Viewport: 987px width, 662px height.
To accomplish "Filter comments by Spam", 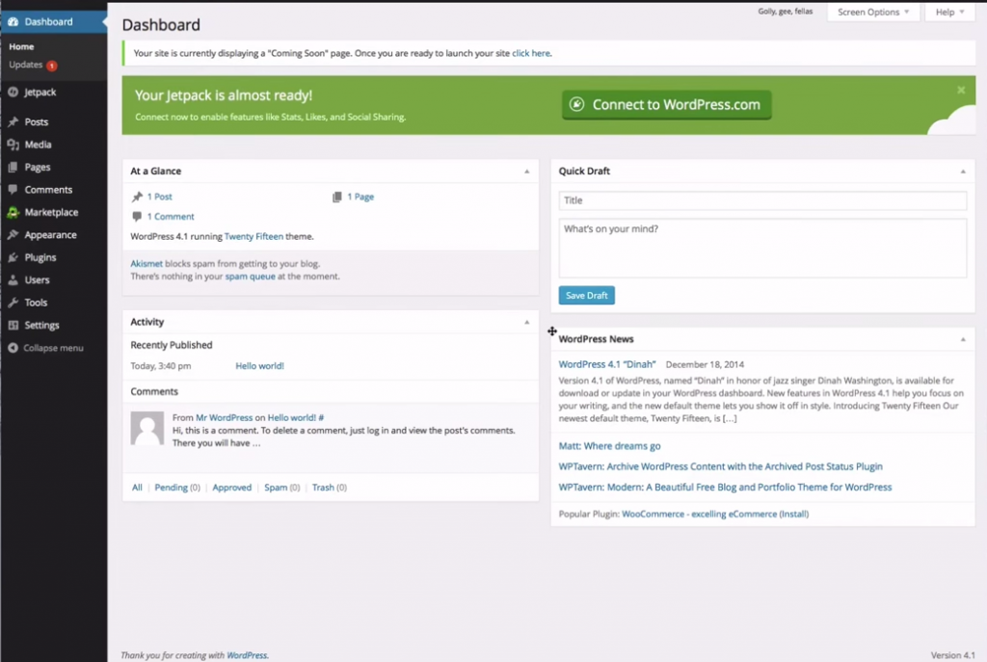I will 276,487.
